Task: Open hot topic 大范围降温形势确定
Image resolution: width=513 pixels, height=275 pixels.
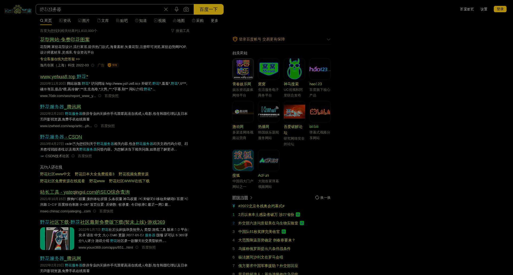Action: pos(267,240)
